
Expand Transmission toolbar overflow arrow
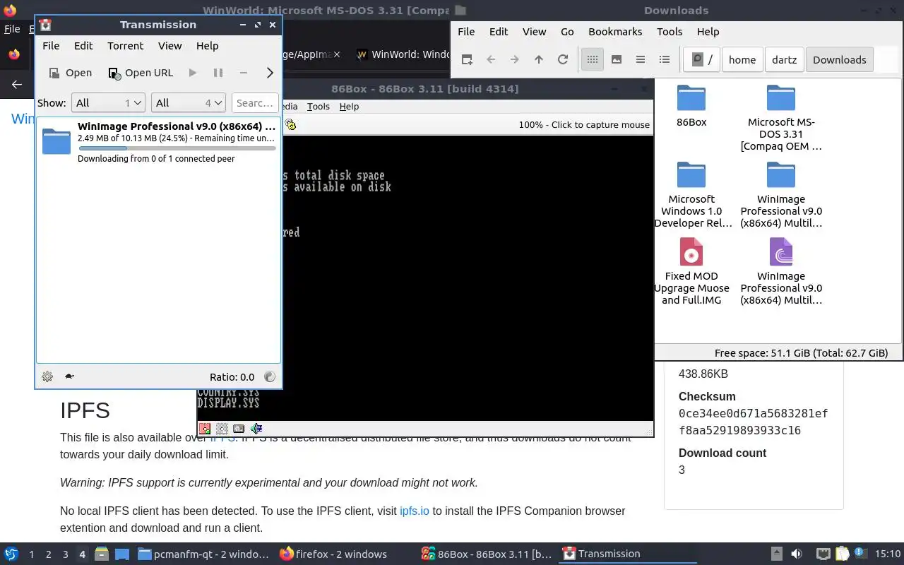pyautogui.click(x=270, y=73)
